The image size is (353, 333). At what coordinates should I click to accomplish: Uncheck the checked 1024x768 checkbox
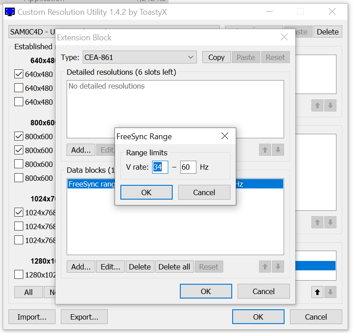[19, 212]
